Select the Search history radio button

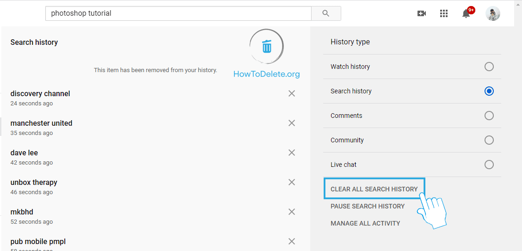[x=489, y=91]
